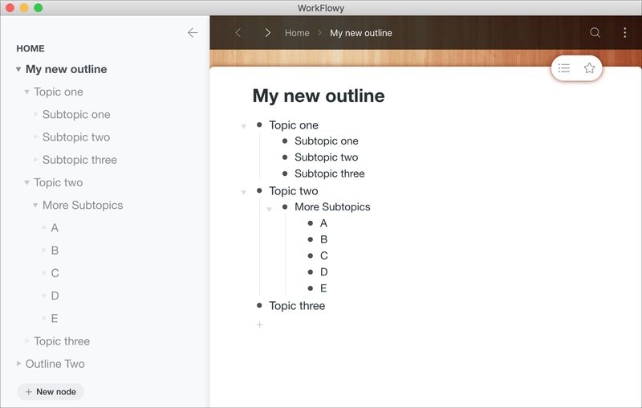This screenshot has height=408, width=642.
Task: Select Subtopic three in sidebar
Action: tap(79, 160)
